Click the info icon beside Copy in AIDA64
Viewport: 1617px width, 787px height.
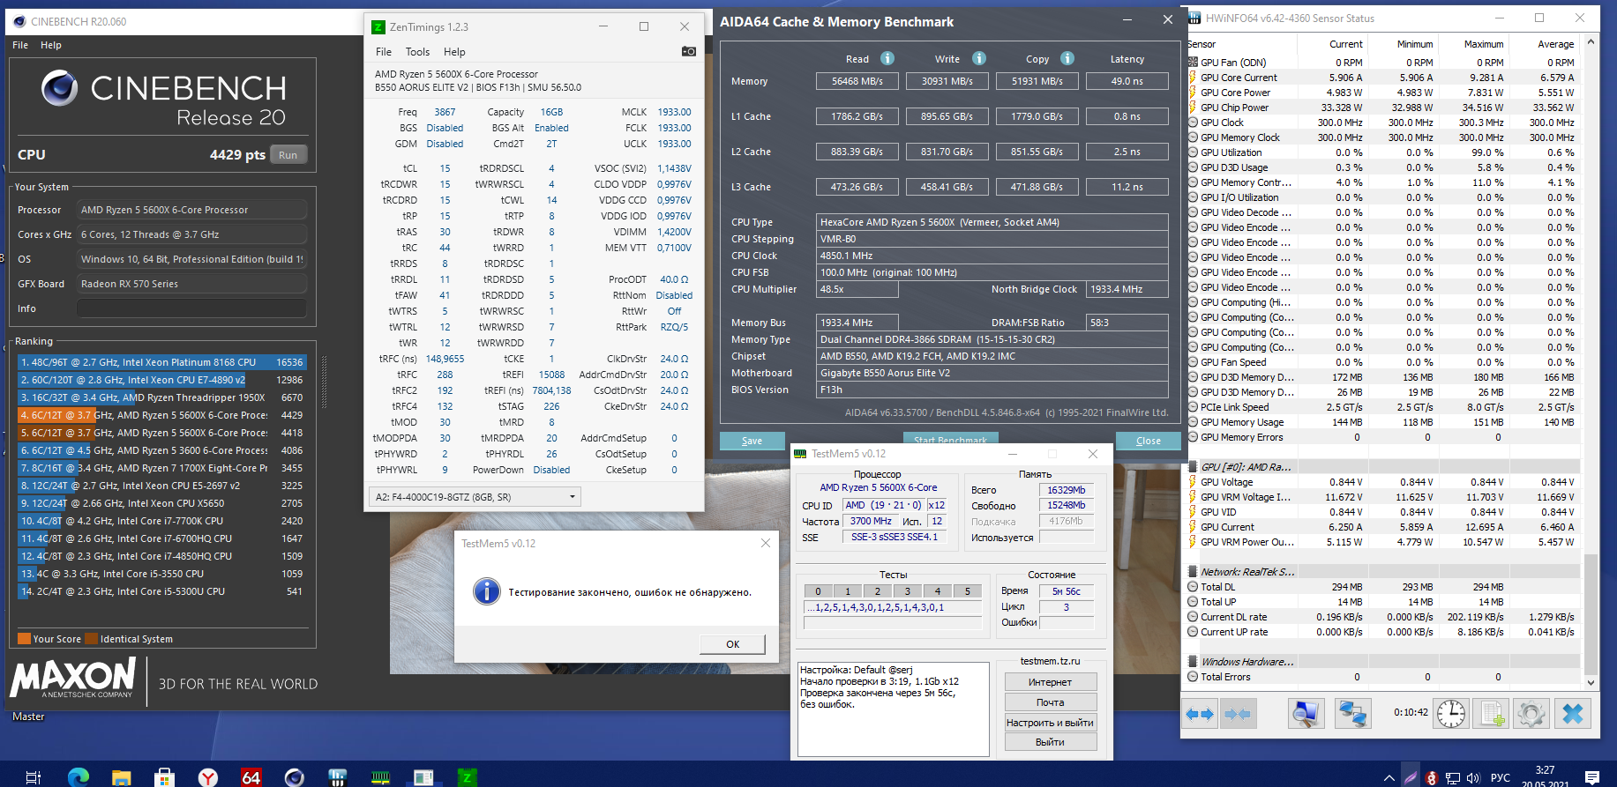click(1067, 58)
